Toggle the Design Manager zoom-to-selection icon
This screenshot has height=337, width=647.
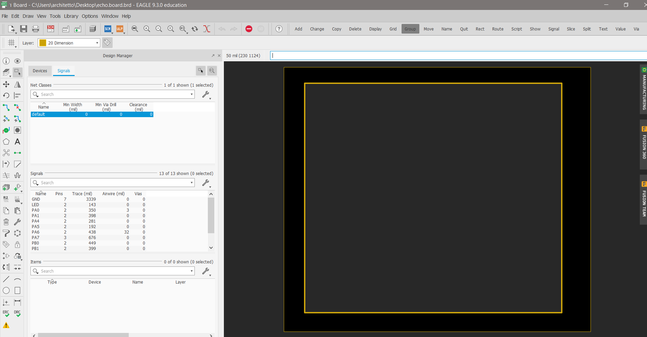click(x=212, y=71)
